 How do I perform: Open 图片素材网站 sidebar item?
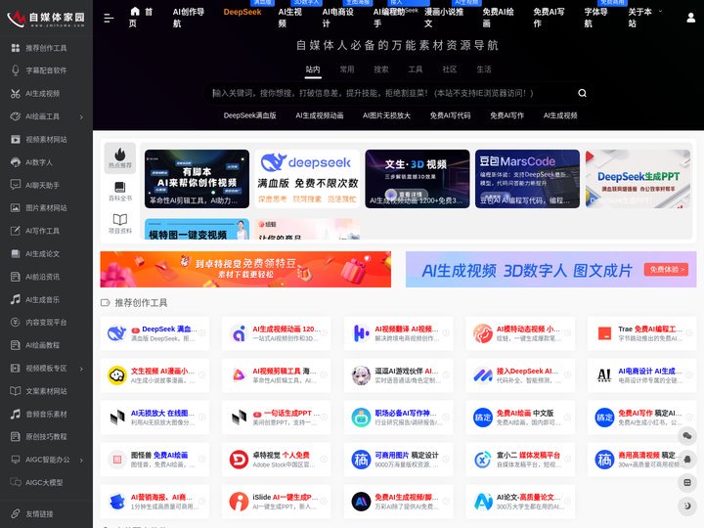(x=46, y=208)
